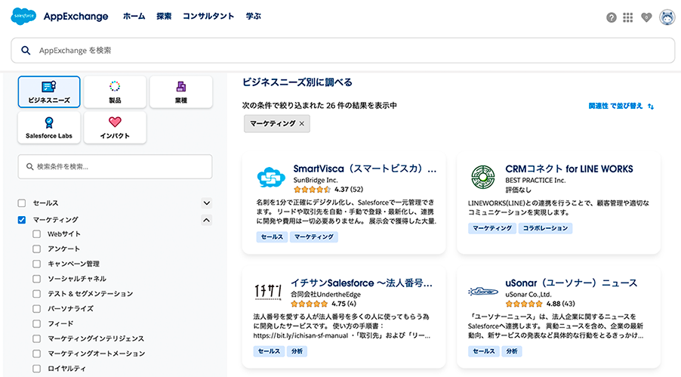Open the app launcher grid icon

pos(628,17)
